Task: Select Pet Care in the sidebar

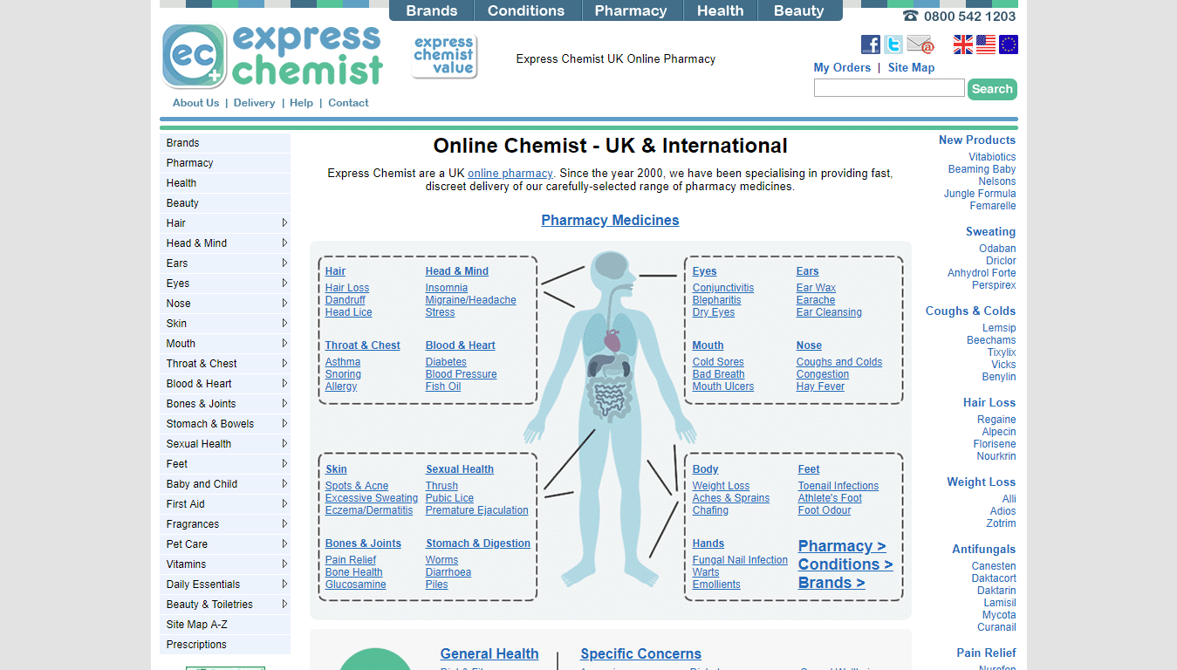Action: tap(225, 544)
